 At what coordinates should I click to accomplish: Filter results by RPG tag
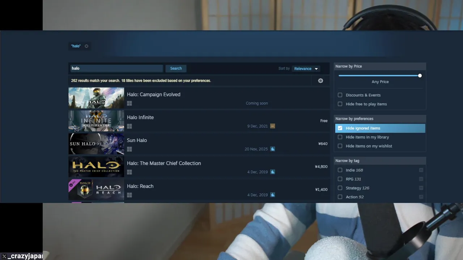click(x=340, y=179)
